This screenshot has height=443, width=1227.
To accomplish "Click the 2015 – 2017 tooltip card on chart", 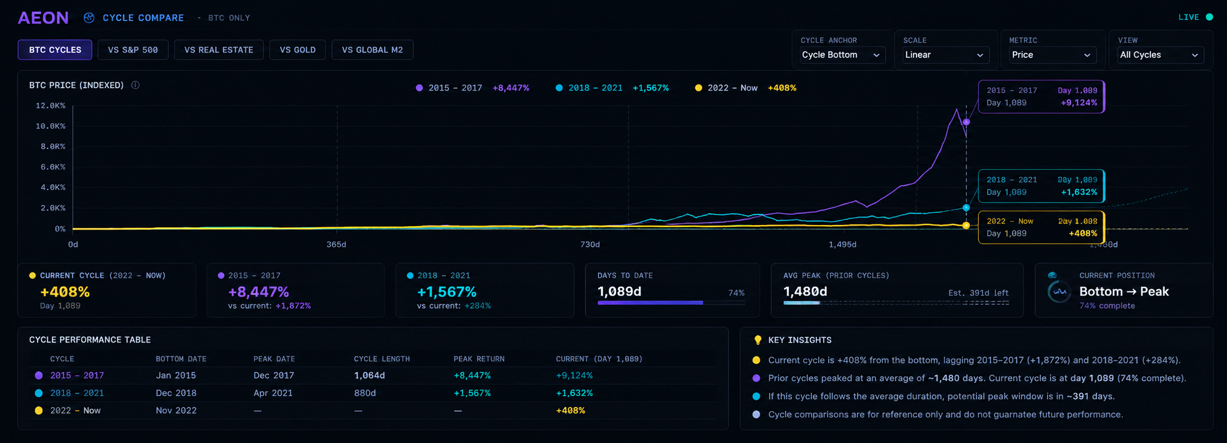I will click(x=1042, y=96).
